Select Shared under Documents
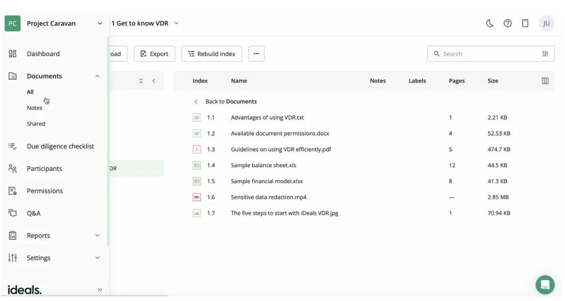 36,123
